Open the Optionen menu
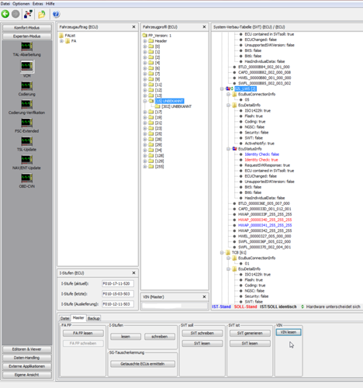 tap(21, 4)
